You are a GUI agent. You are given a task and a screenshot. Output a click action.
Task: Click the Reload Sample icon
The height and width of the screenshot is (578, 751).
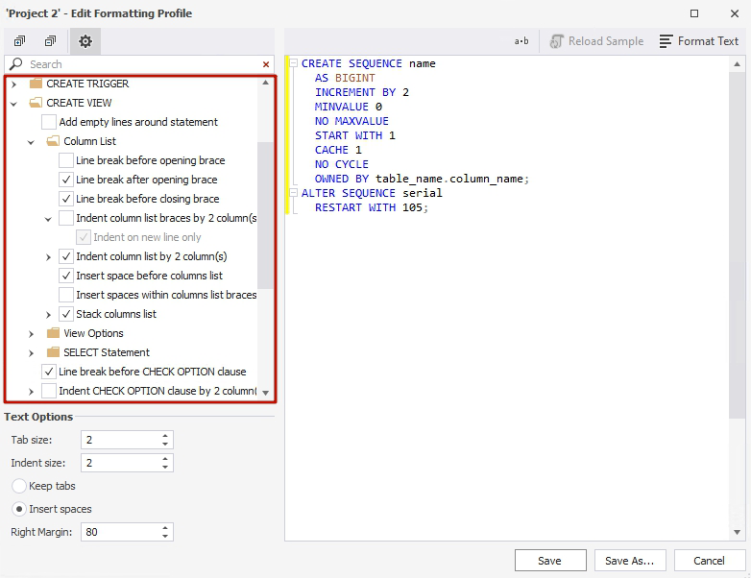point(557,41)
